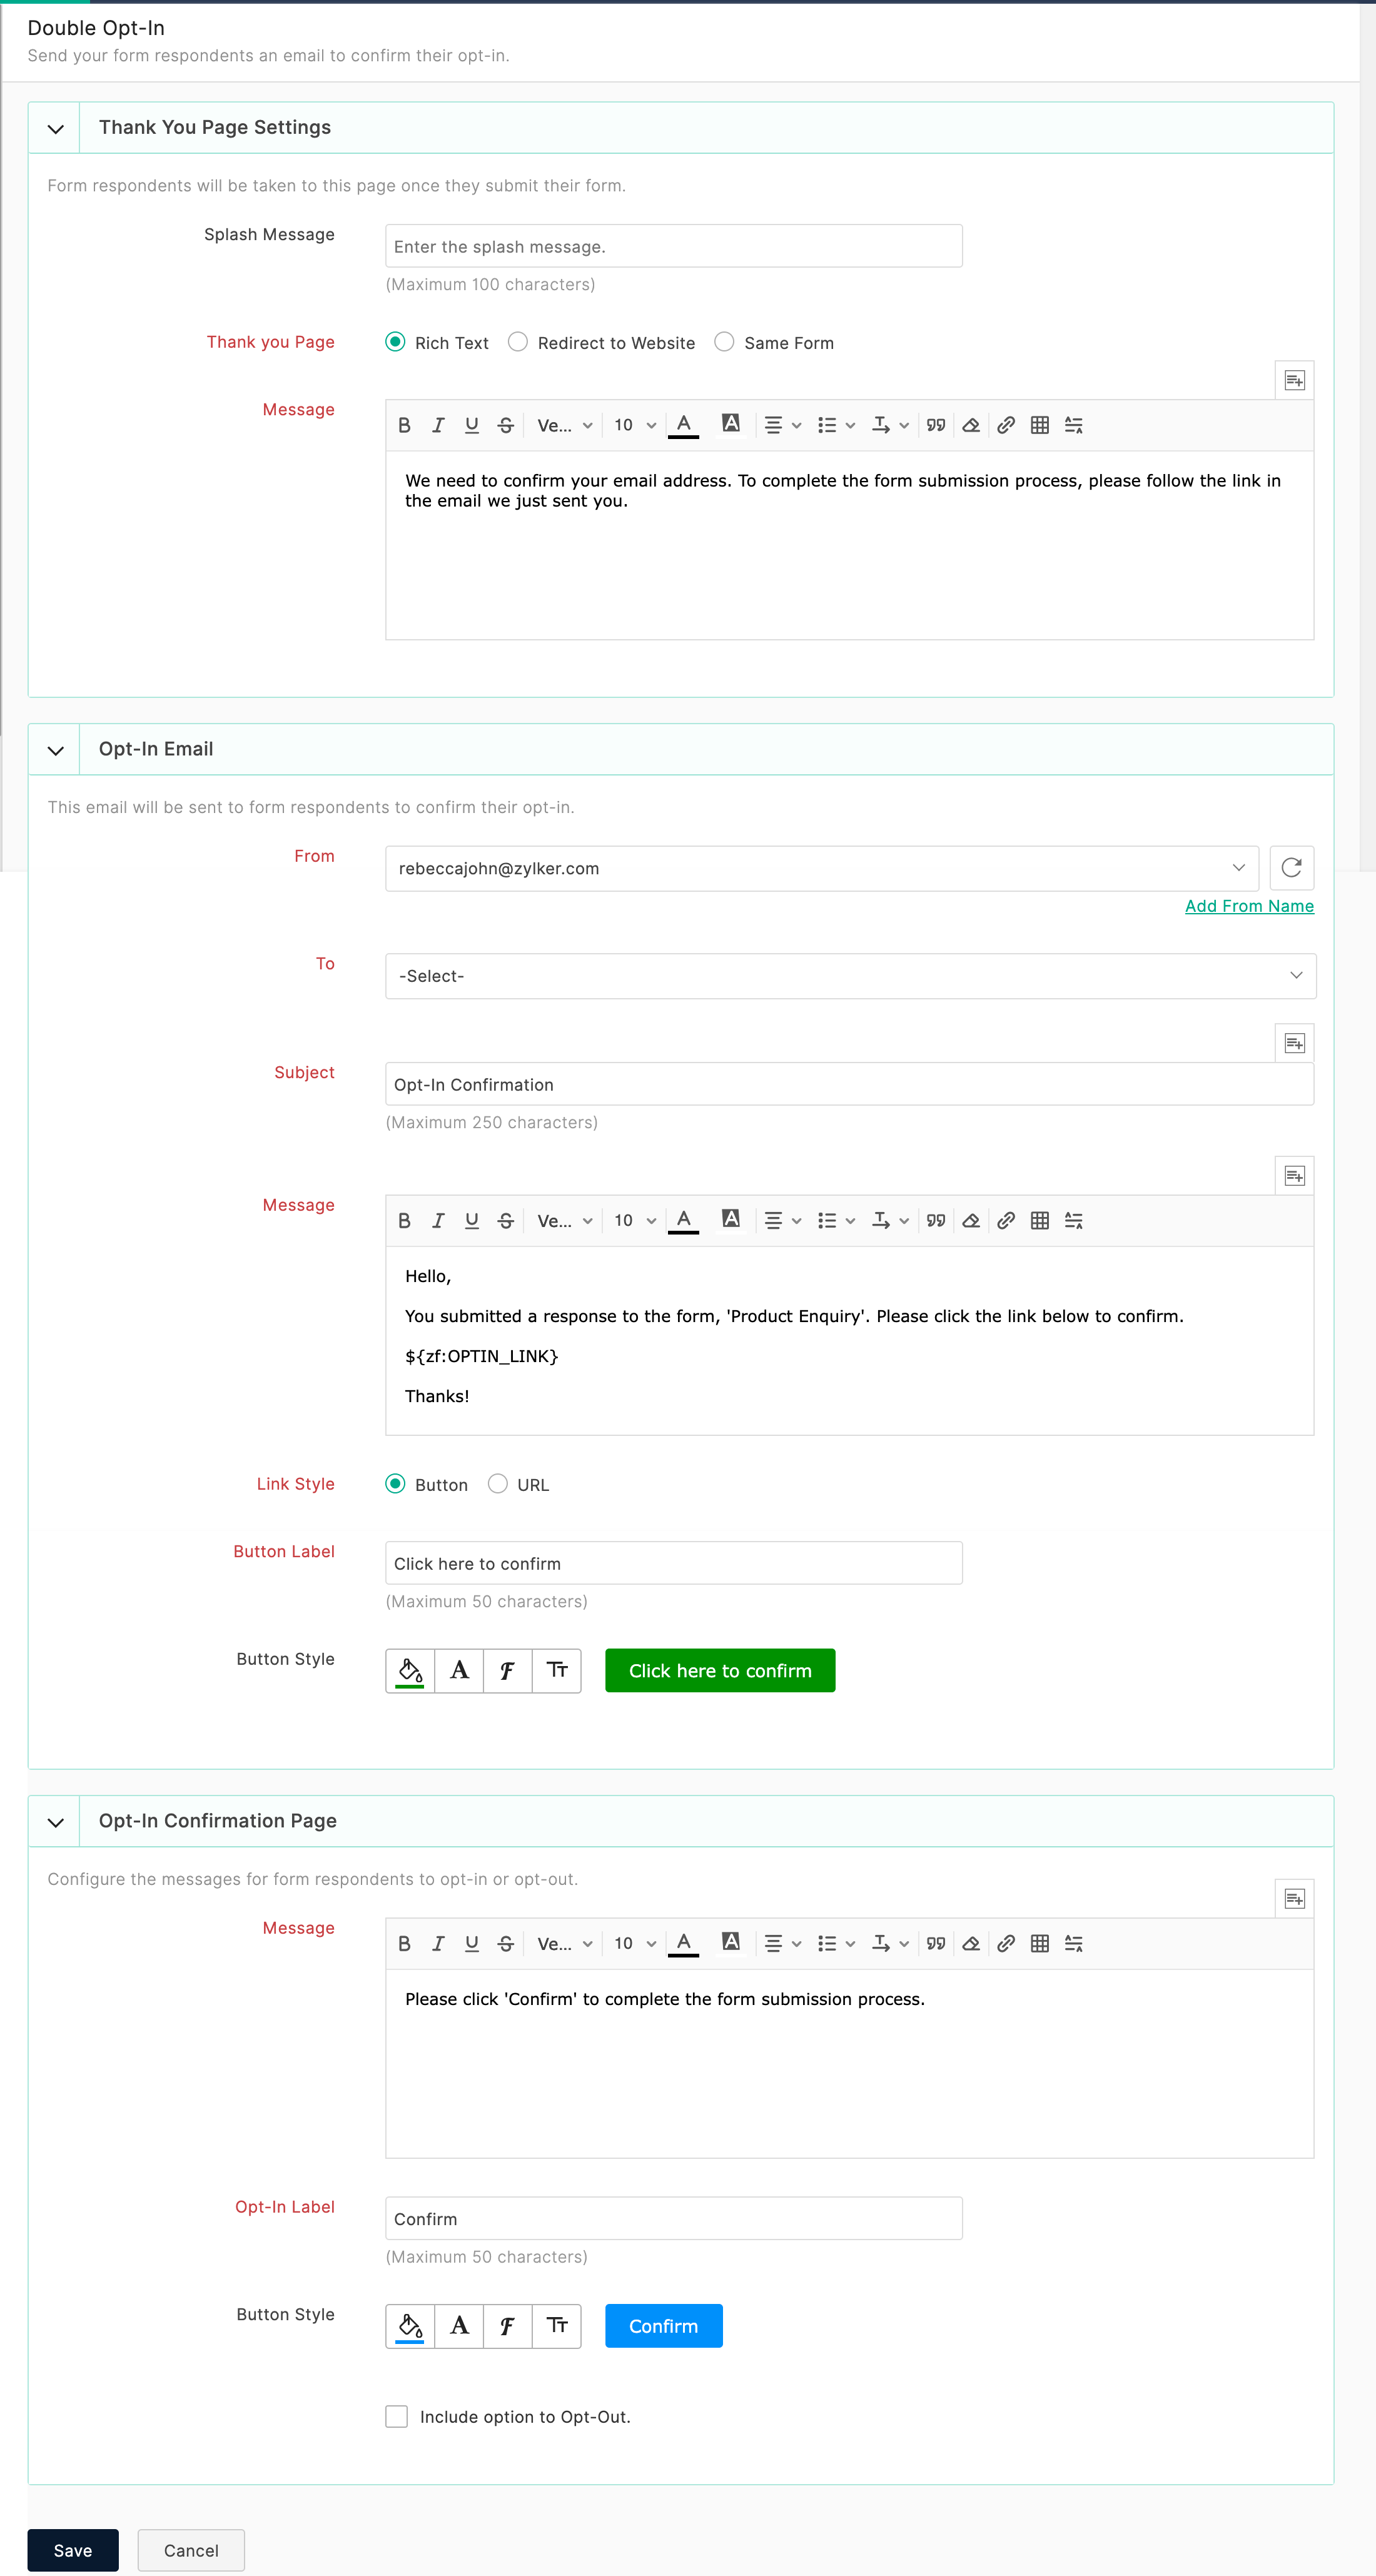The width and height of the screenshot is (1376, 2576).
Task: Collapse Thank You Page Settings section
Action: pyautogui.click(x=56, y=128)
